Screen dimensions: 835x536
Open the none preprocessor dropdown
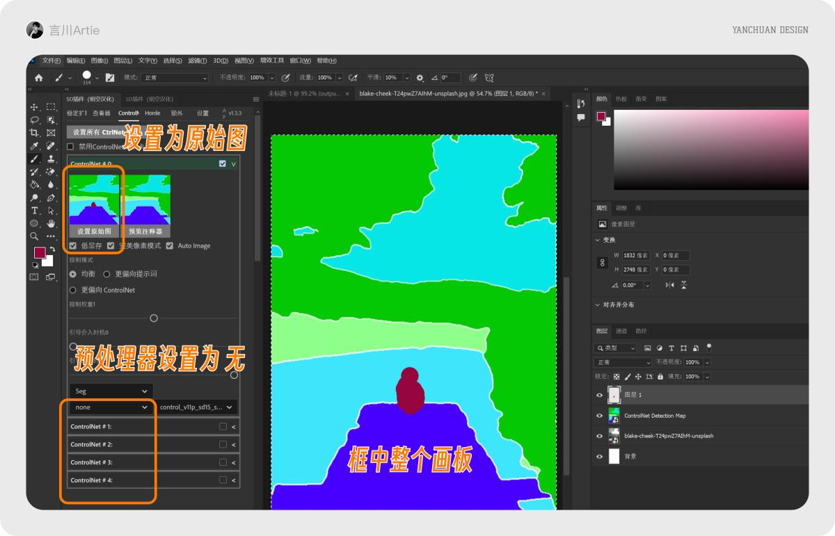point(111,407)
